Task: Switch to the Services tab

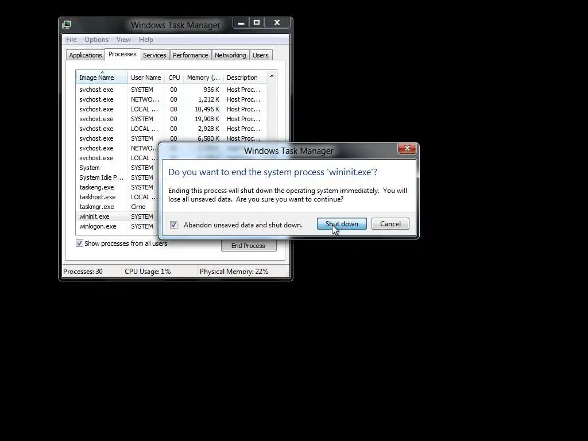Action: 154,55
